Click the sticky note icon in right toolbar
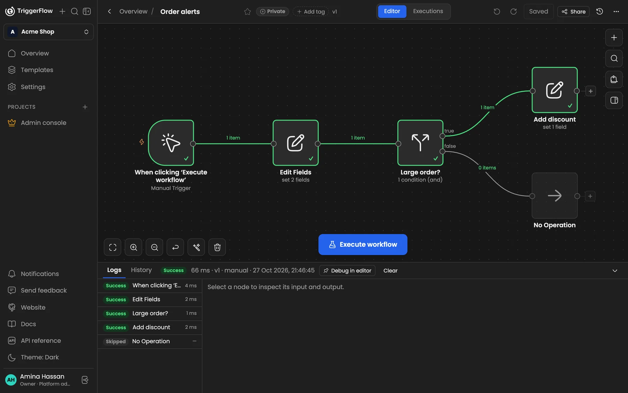 pyautogui.click(x=614, y=79)
